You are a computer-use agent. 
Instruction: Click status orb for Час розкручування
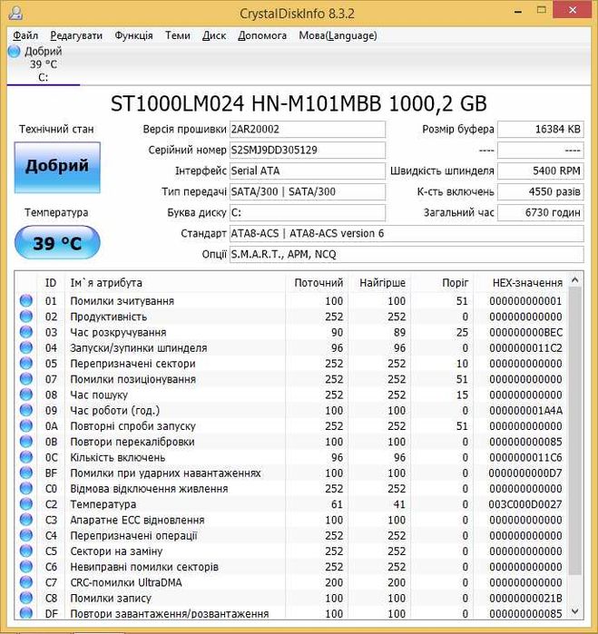[26, 332]
